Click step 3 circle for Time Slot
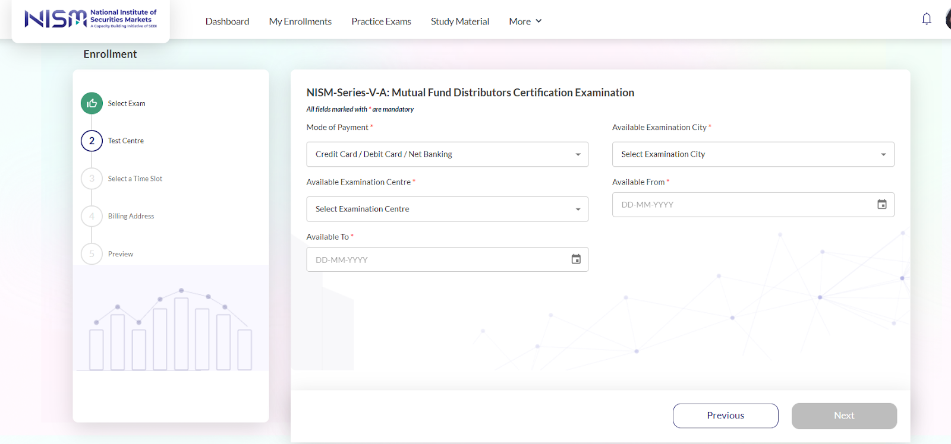Screen dimensions: 951x444 click(92, 179)
